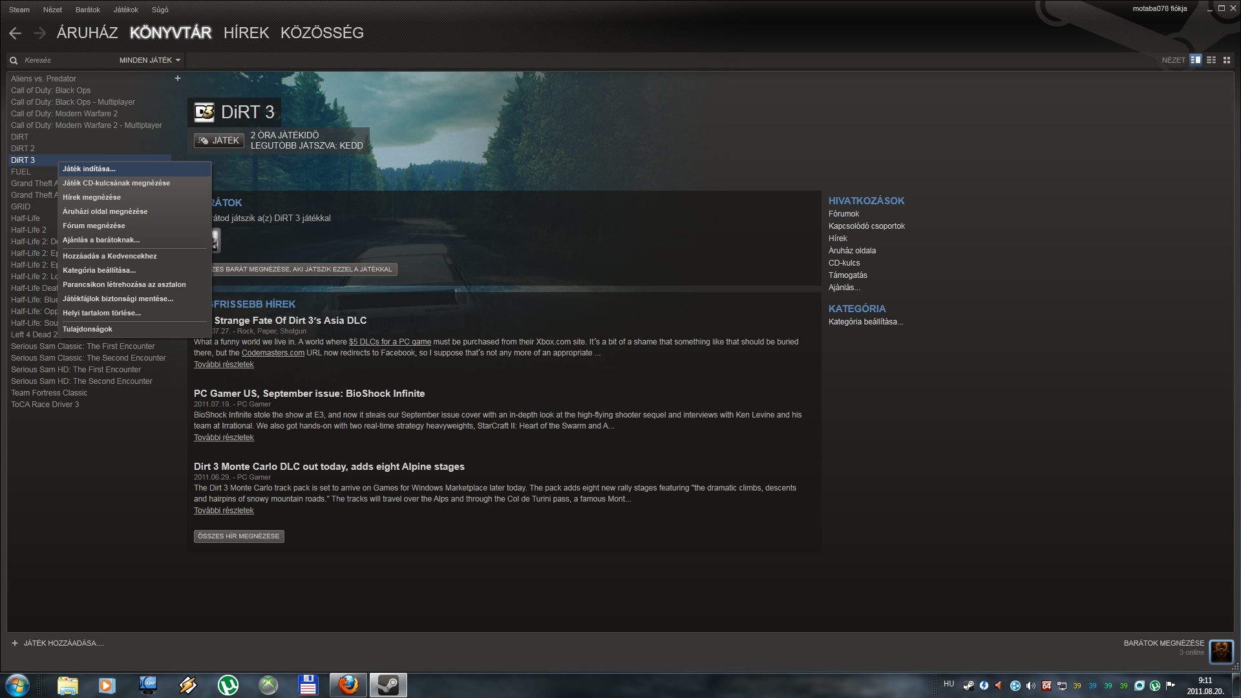Click the plus icon beside JÁTÉK HOZZÁADÁSA
1241x698 pixels.
(x=15, y=643)
